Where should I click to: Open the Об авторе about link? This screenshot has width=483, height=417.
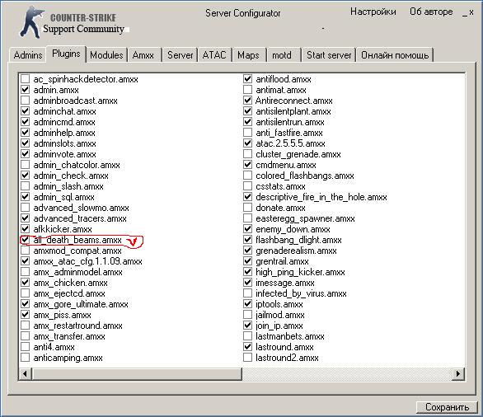[431, 12]
